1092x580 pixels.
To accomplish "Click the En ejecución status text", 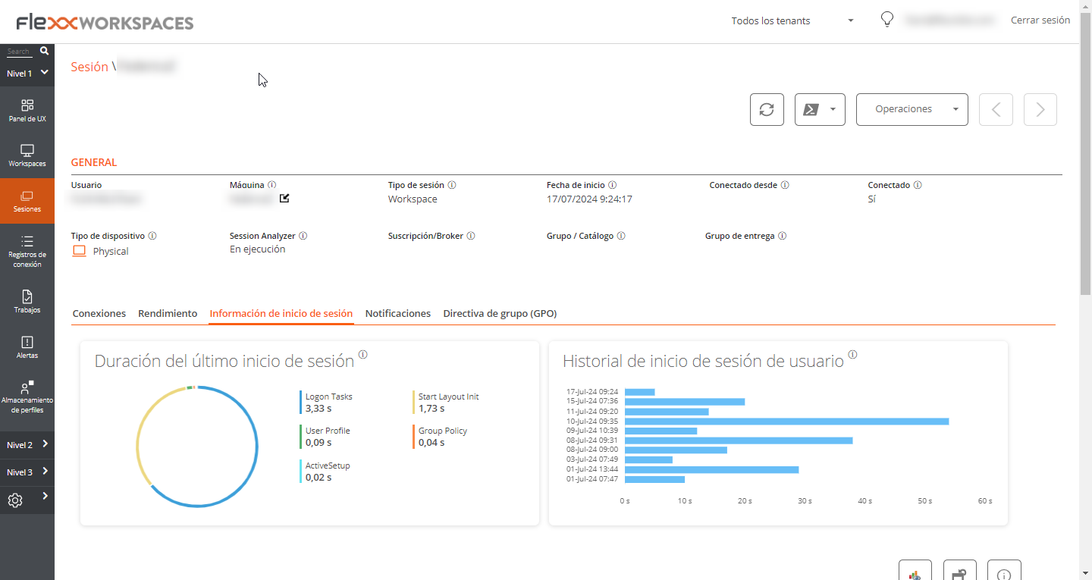I will tap(257, 249).
